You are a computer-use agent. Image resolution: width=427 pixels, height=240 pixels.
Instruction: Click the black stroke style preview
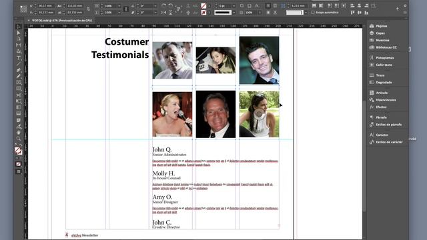tap(222, 13)
